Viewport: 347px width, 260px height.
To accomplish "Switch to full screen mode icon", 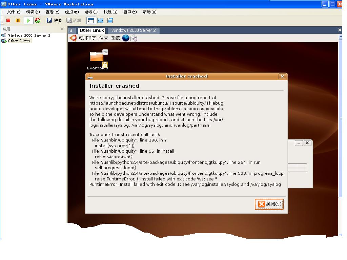I will coord(100,21).
